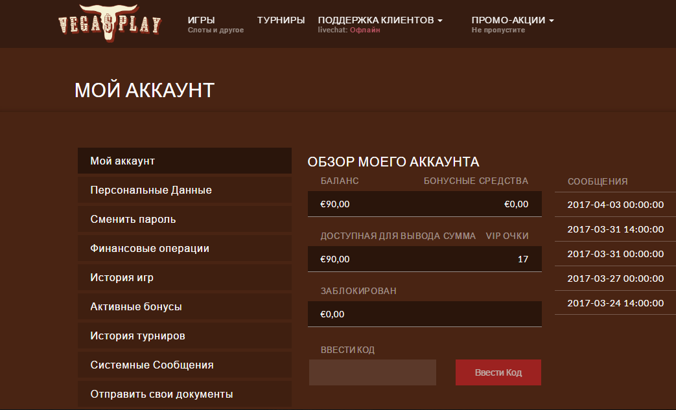Click the bonus funds value €0,00 in the БАЛАНС row

pos(517,204)
